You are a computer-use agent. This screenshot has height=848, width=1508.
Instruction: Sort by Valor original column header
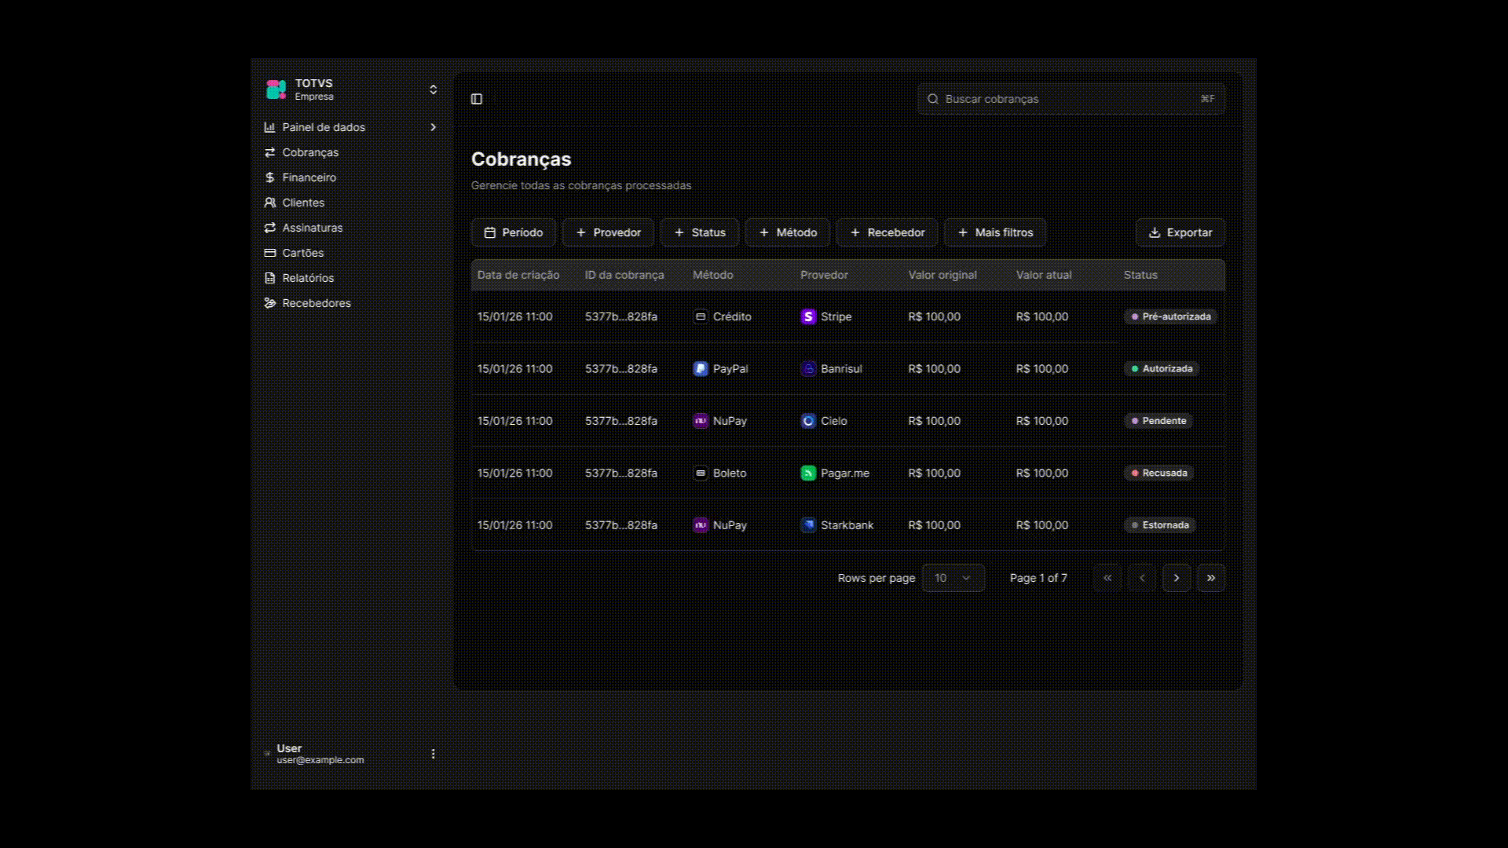point(942,275)
